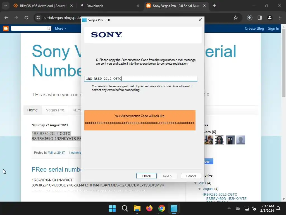Open network status tray icon
The width and height of the screenshot is (286, 215).
tap(247, 208)
